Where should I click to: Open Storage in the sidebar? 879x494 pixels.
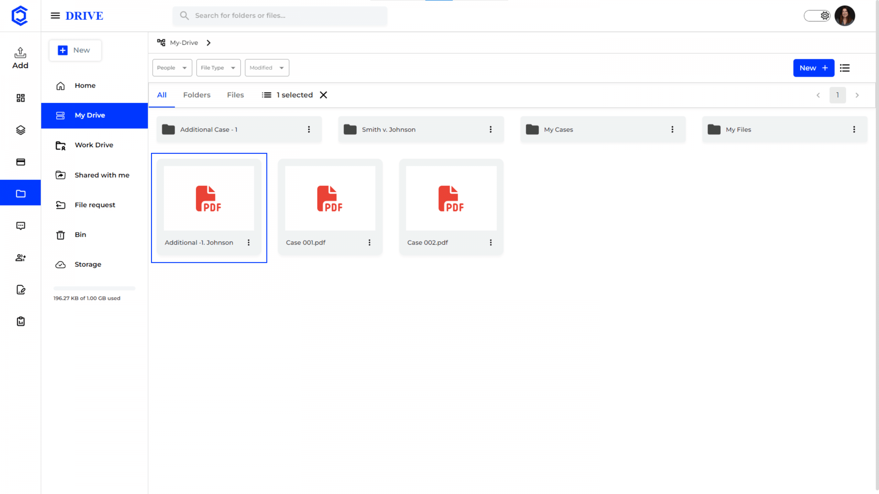tap(95, 265)
